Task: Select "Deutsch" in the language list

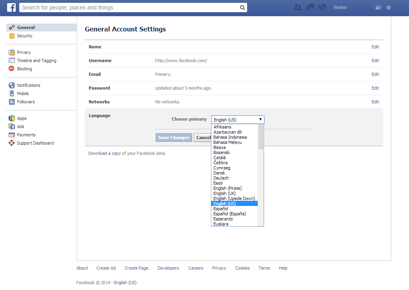Action: pos(221,178)
